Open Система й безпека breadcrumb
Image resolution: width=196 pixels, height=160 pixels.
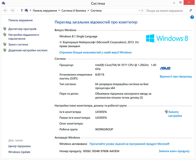click(73, 10)
